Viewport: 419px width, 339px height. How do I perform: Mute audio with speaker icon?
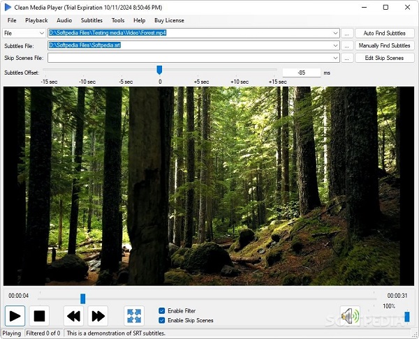350,316
